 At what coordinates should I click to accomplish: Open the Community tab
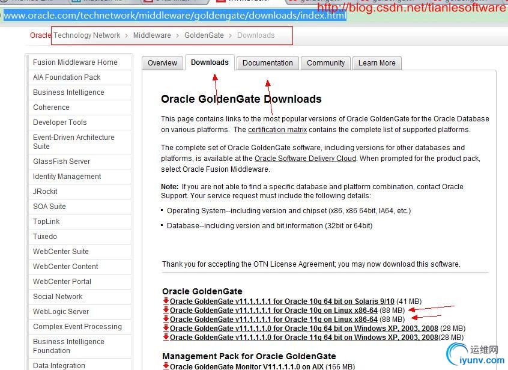(x=325, y=63)
